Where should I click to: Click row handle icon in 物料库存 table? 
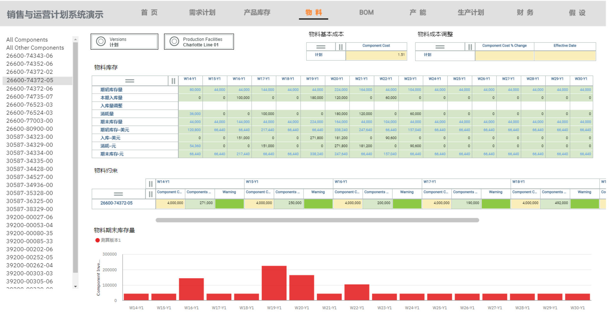130,81
